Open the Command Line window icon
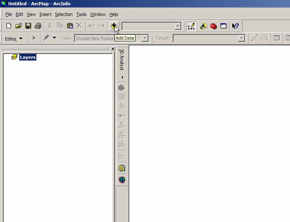 pos(223,26)
